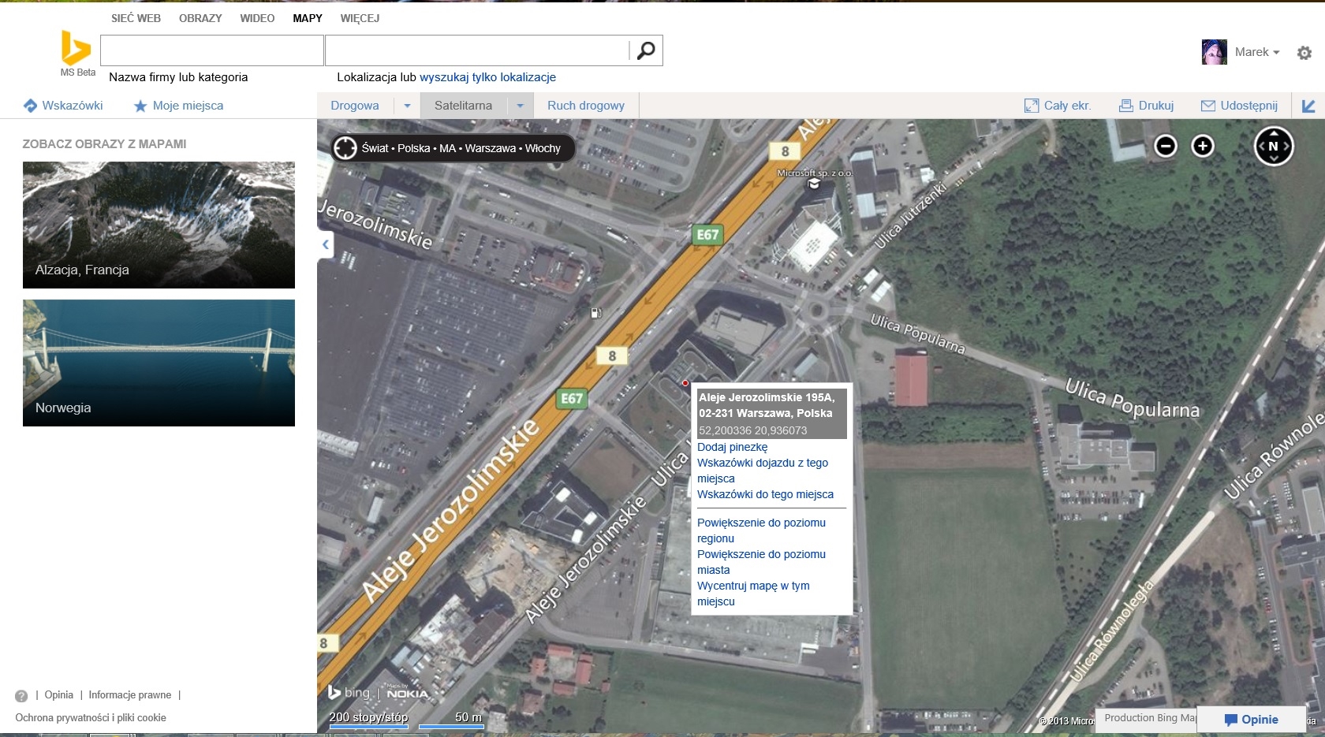The height and width of the screenshot is (737, 1325).
Task: Open the settings gear icon
Action: [x=1304, y=53]
